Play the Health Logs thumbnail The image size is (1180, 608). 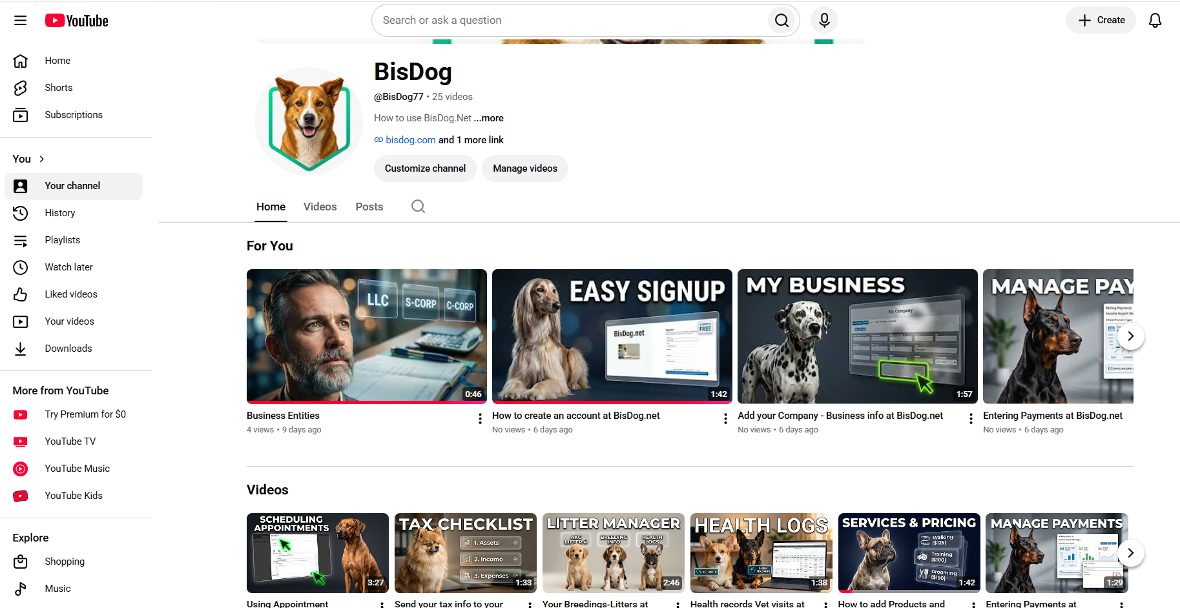pyautogui.click(x=761, y=553)
